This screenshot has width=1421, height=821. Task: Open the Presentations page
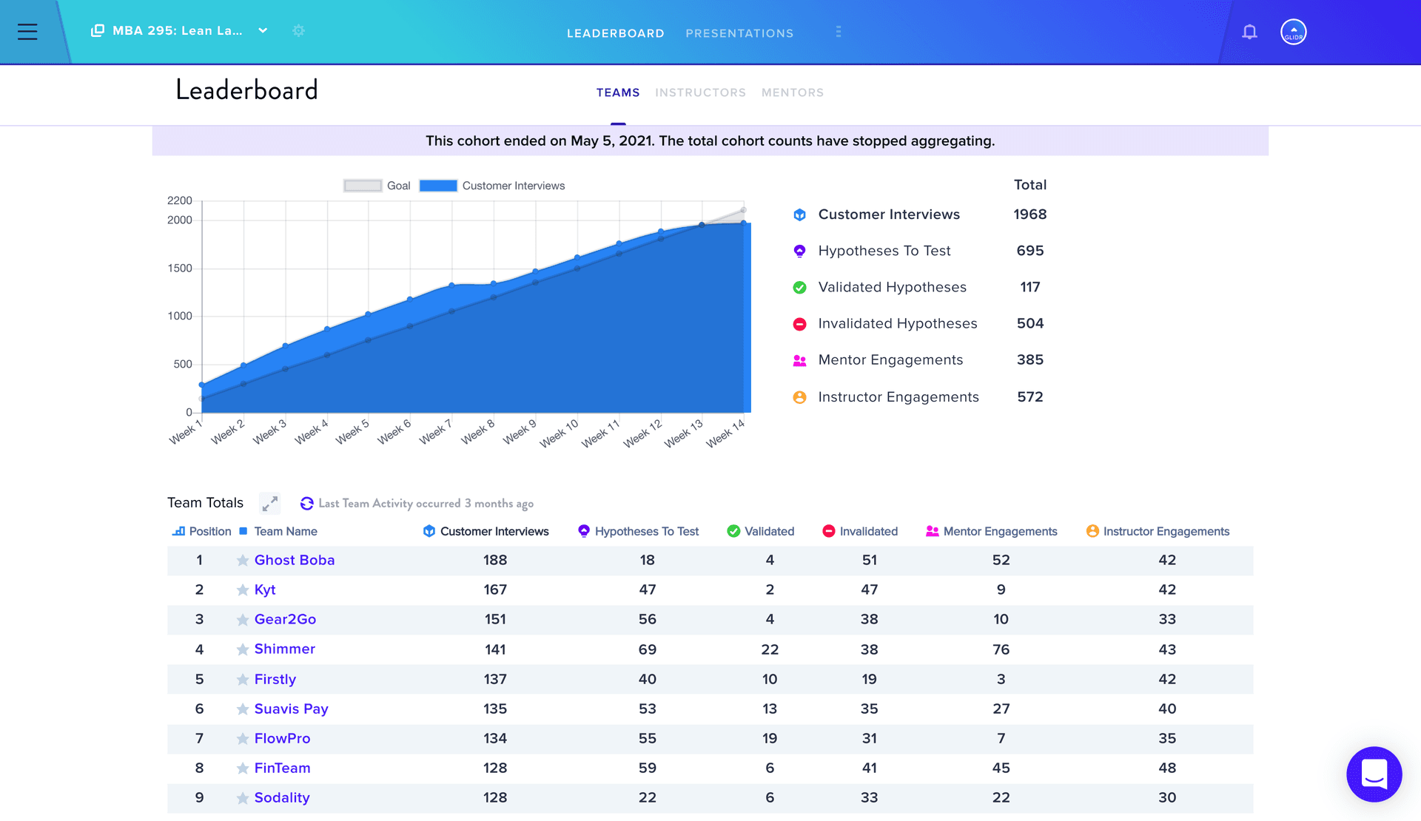[739, 33]
